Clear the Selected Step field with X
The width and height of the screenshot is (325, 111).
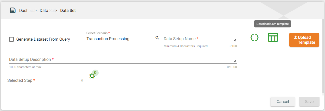pyautogui.click(x=82, y=80)
